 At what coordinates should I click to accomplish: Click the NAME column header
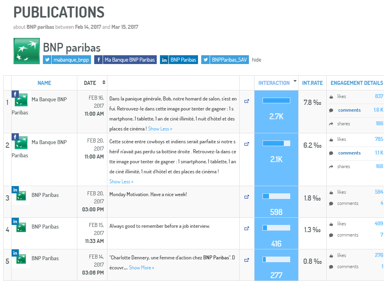click(44, 83)
